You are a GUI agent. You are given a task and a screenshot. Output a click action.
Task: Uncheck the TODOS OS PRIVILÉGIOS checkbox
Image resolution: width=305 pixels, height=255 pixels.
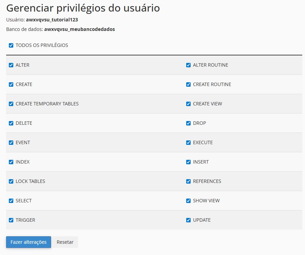pyautogui.click(x=11, y=45)
